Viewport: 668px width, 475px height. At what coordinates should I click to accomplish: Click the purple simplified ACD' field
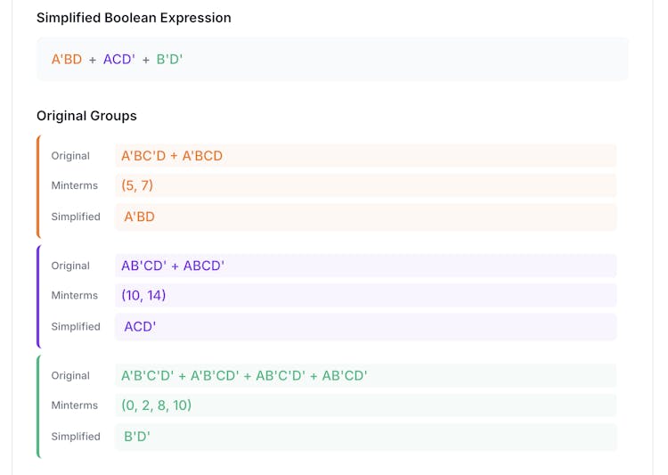[365, 326]
